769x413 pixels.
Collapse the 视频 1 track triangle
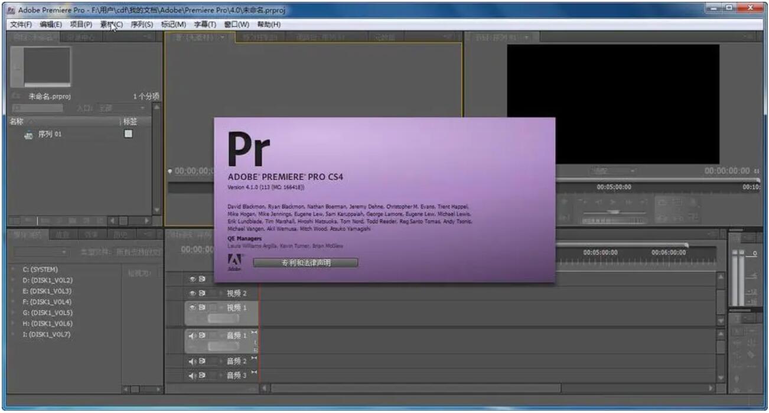point(221,307)
